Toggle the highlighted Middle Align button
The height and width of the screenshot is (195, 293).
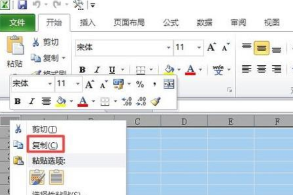261,48
